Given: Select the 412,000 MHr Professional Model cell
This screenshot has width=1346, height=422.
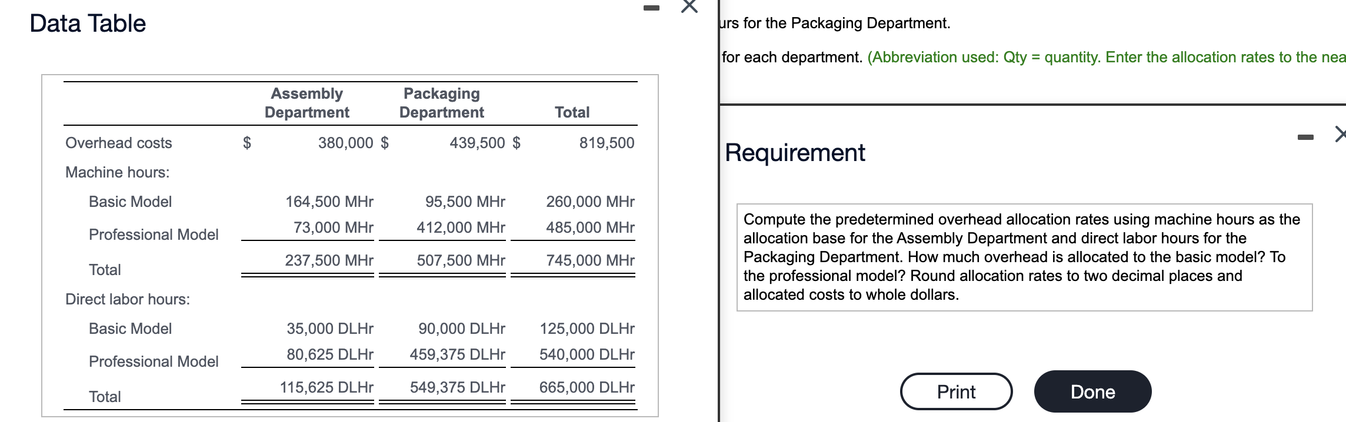Looking at the screenshot, I should pyautogui.click(x=461, y=227).
